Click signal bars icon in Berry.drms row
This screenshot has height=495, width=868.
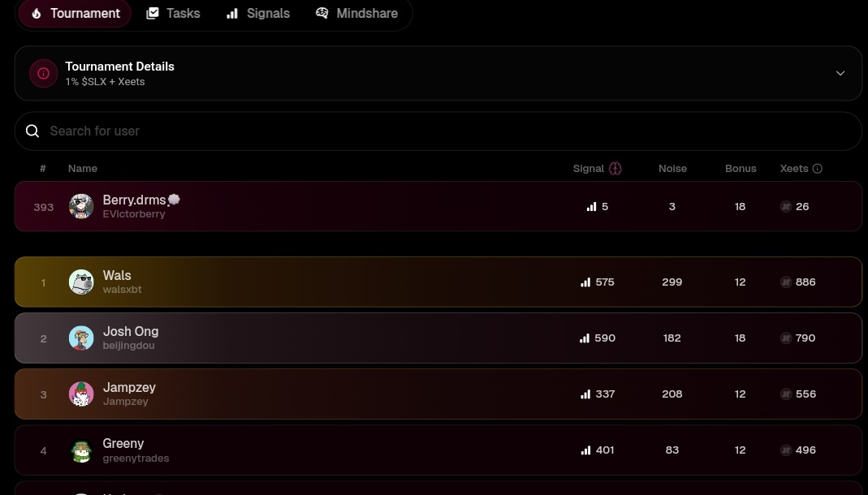pyautogui.click(x=591, y=207)
